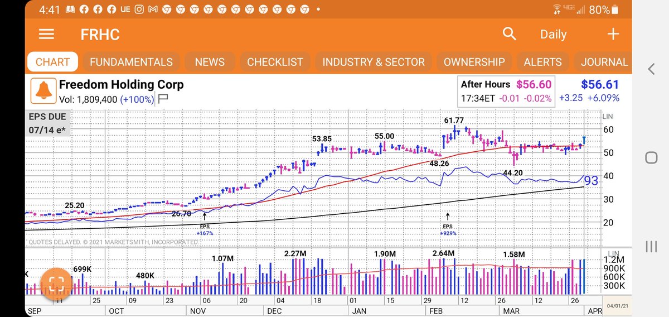Tap the 55.00 price label
669x317 pixels.
point(384,136)
